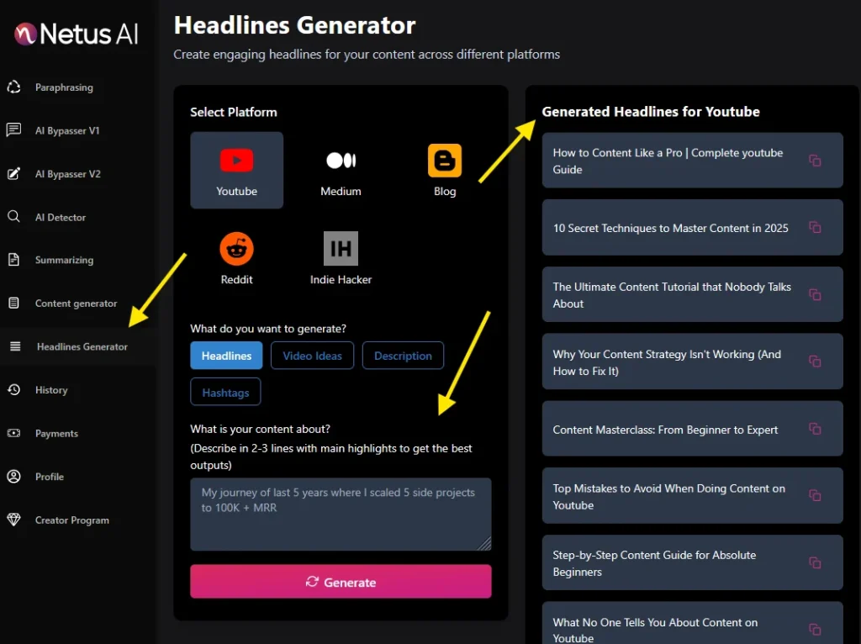Copy the '10 Secret Techniques' headline
The width and height of the screenshot is (861, 644).
click(815, 227)
